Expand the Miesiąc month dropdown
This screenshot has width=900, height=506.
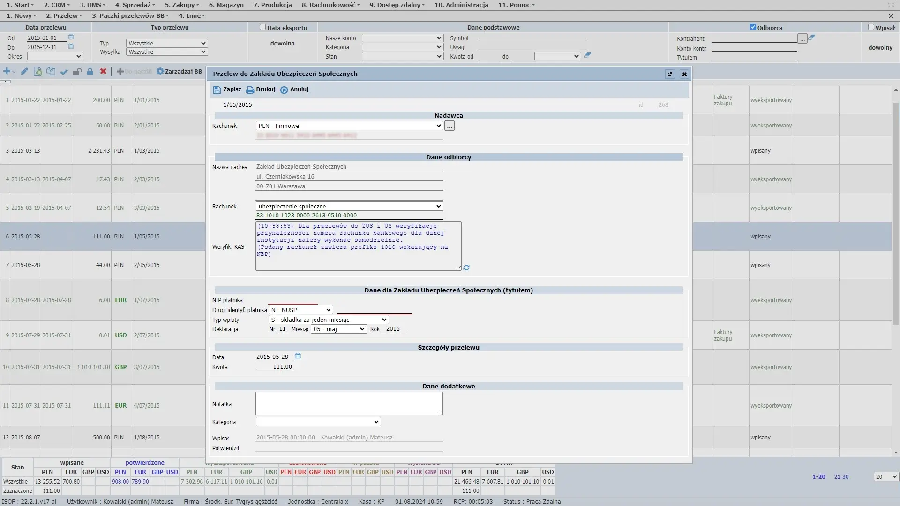click(x=339, y=329)
